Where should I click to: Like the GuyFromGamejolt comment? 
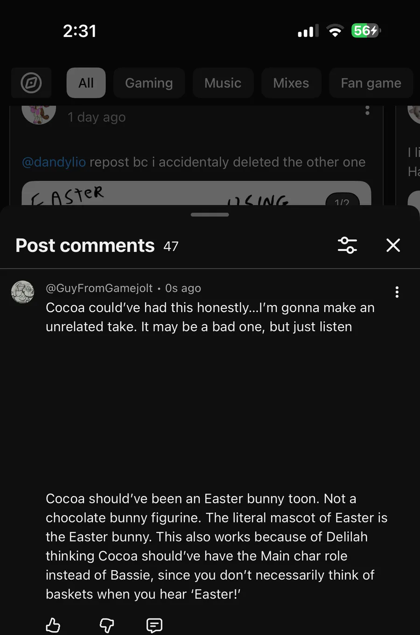pos(53,625)
